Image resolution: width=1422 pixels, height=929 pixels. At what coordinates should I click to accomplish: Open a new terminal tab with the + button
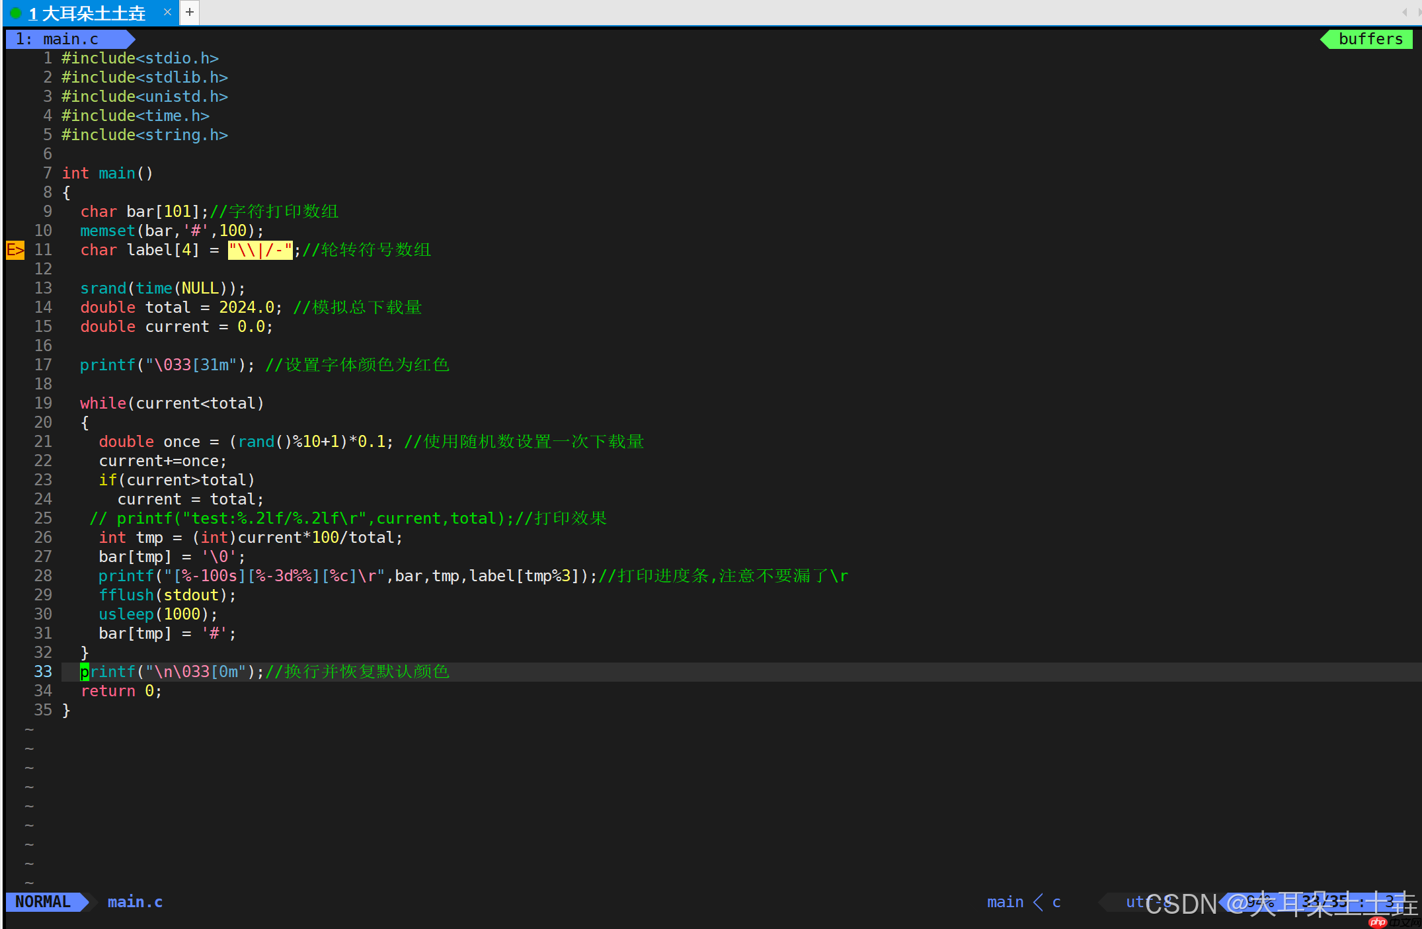point(189,12)
